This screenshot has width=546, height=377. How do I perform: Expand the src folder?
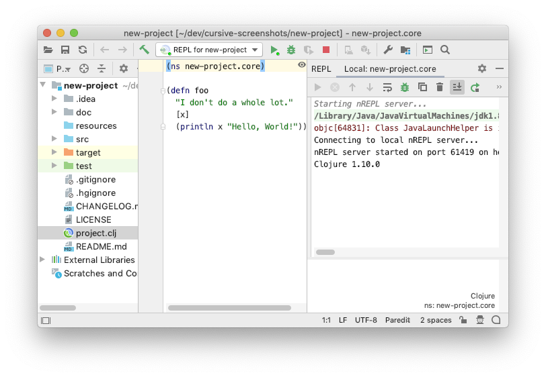(54, 139)
